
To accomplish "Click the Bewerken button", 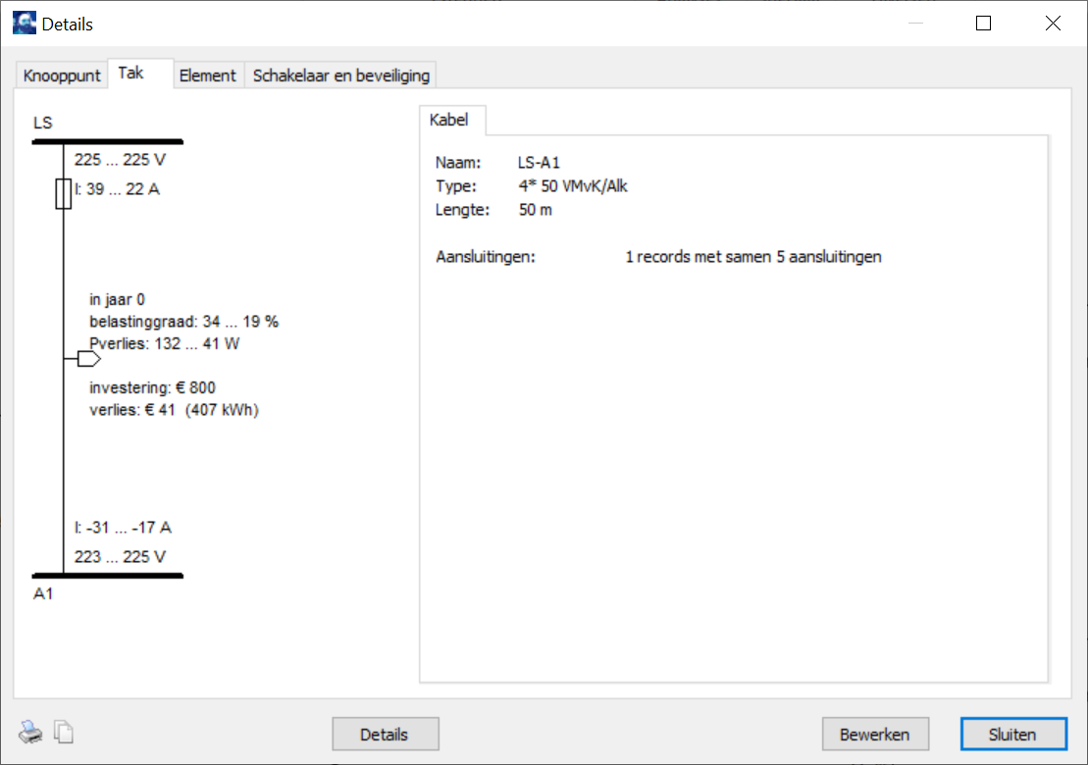I will click(x=874, y=734).
